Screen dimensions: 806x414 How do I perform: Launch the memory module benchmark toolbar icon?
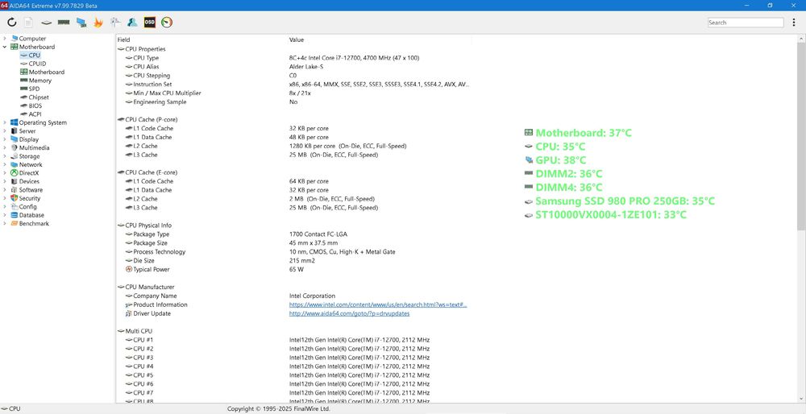(x=64, y=22)
